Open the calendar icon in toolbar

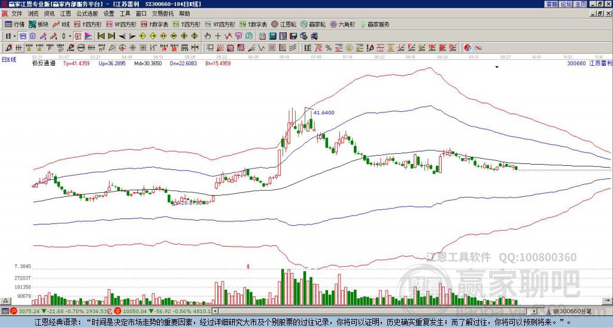click(262, 37)
